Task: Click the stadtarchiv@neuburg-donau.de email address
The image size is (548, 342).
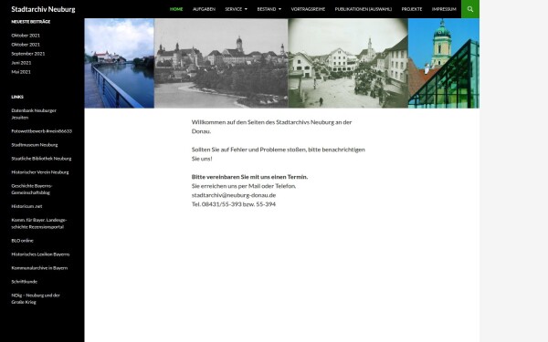Action: [234, 195]
